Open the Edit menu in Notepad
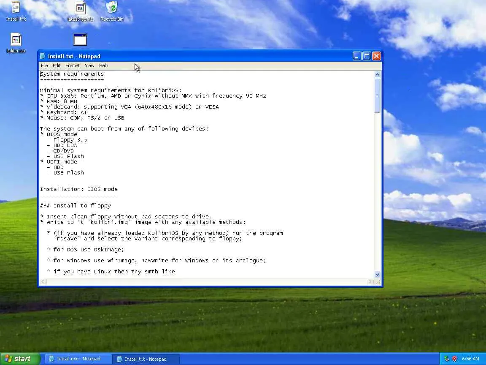The width and height of the screenshot is (486, 365). (x=57, y=65)
